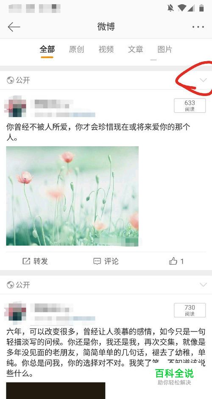Select the 全部 tab
Screen dimensions: 212x399
click(x=47, y=49)
